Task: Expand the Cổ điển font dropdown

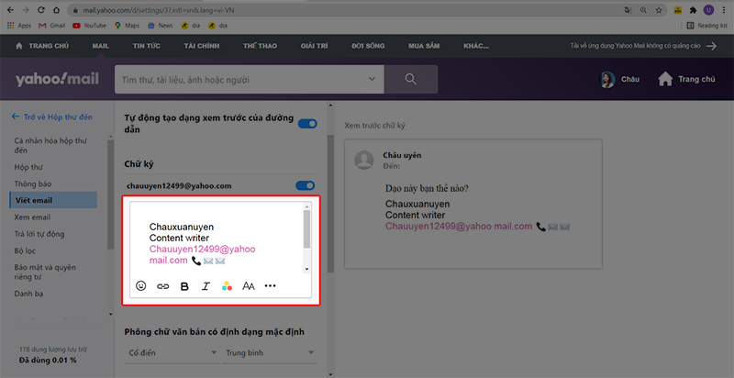Action: (172, 352)
